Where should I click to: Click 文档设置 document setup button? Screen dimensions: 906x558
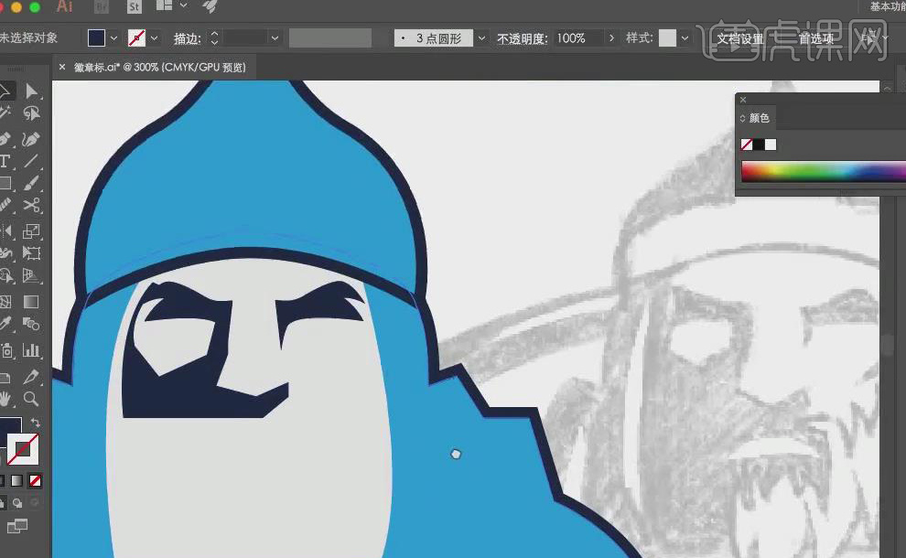(x=740, y=38)
